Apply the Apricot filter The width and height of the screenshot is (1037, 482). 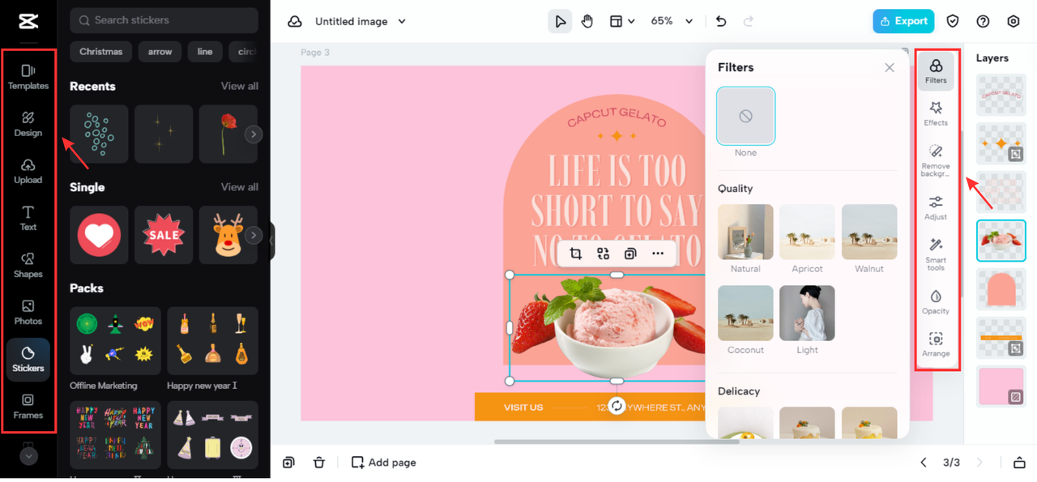[807, 232]
